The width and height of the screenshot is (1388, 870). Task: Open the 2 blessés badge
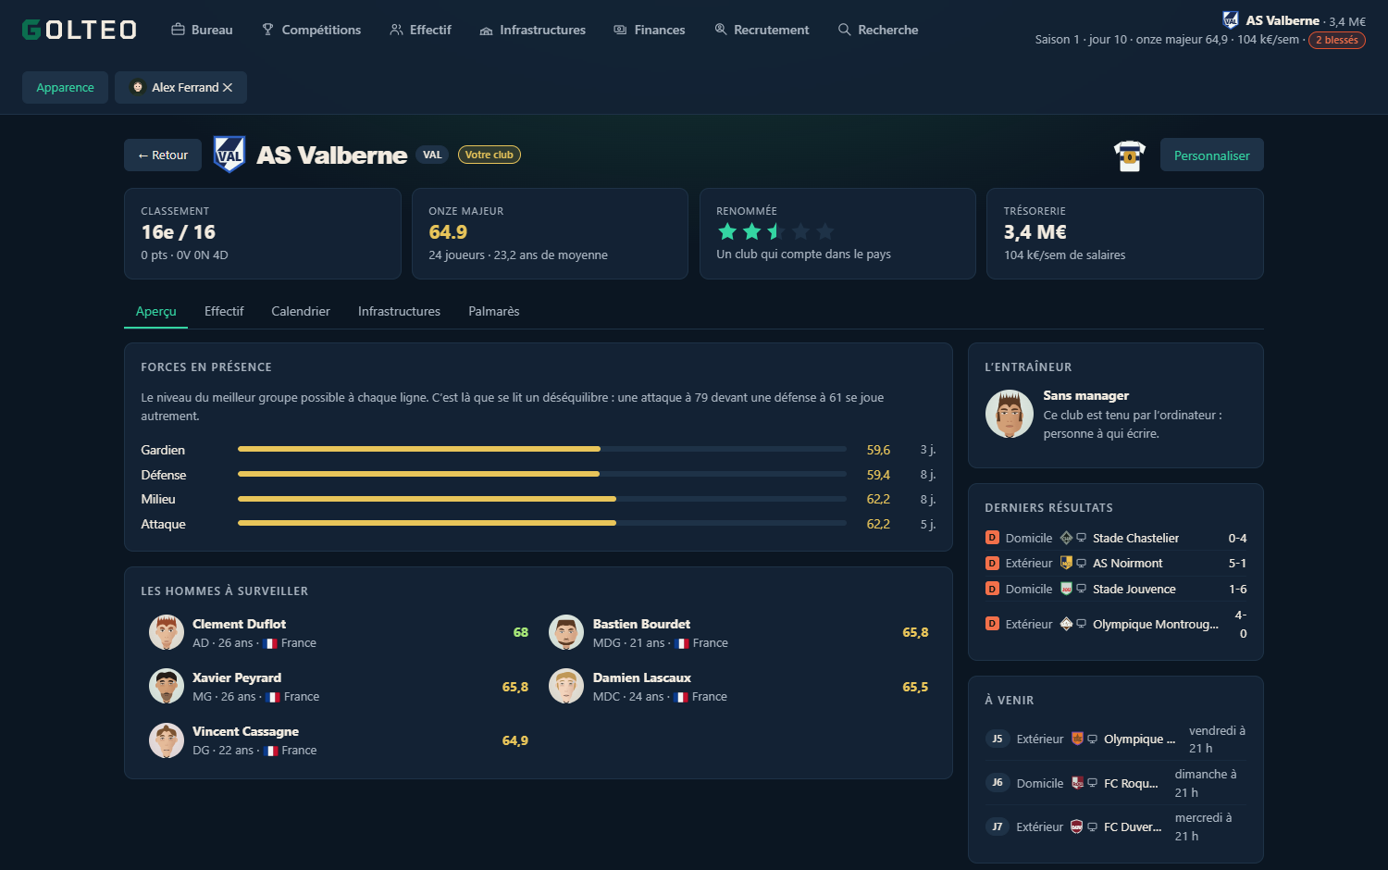(1337, 40)
